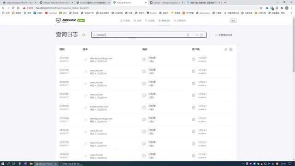Viewport: 295px width, 166px height.
Task: Open the Oxidization bookmark
Action: pos(203,13)
